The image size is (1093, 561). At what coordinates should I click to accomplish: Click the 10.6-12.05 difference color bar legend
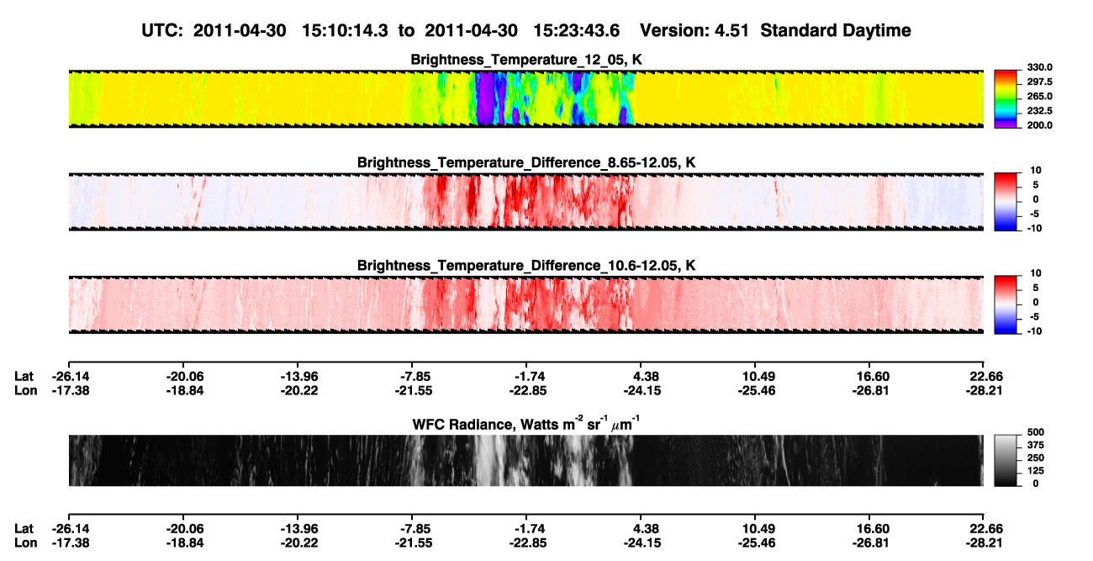coord(1008,303)
